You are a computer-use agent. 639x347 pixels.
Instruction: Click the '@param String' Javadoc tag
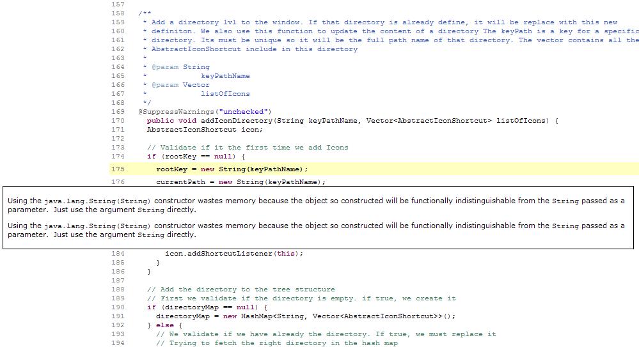(x=180, y=67)
